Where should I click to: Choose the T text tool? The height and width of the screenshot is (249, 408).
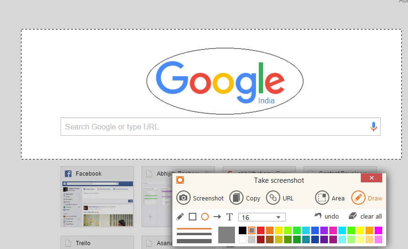coord(230,217)
